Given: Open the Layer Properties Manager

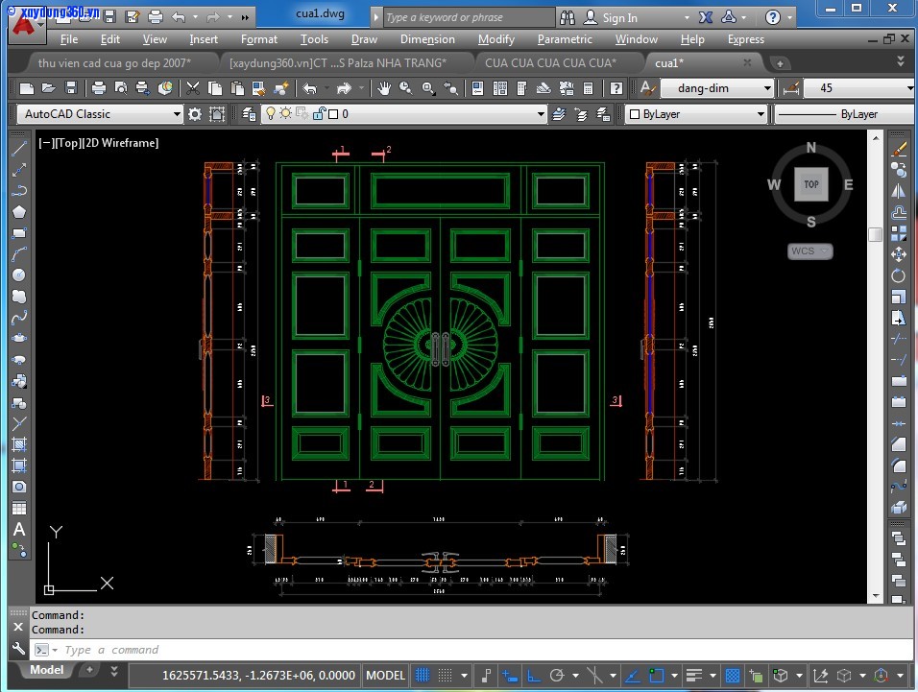Looking at the screenshot, I should 249,114.
